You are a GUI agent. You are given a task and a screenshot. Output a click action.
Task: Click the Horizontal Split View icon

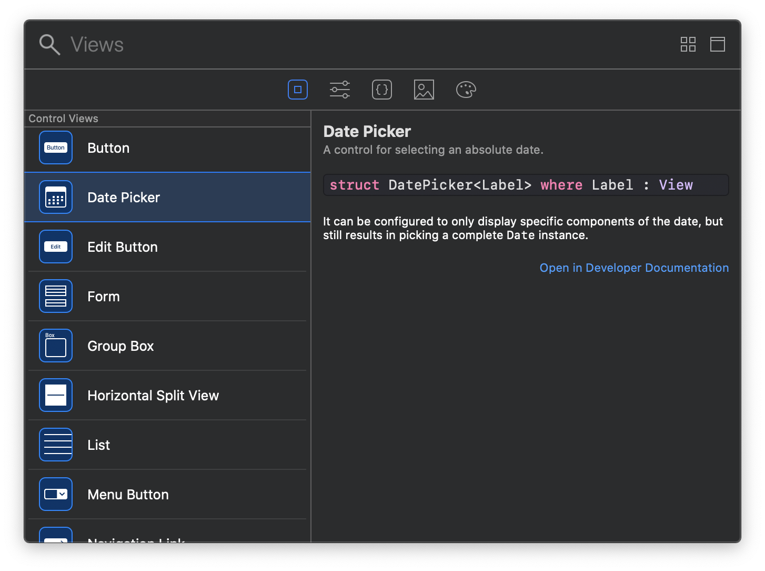pyautogui.click(x=56, y=396)
